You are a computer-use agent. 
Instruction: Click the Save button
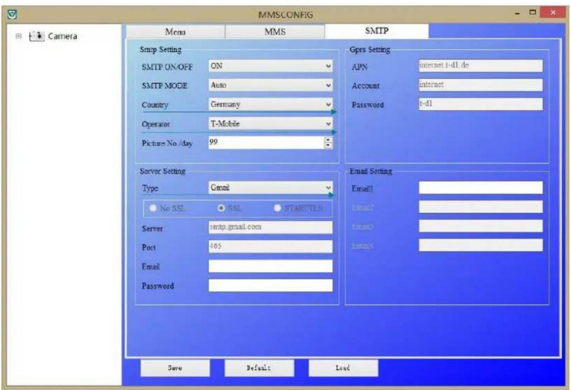pos(175,368)
